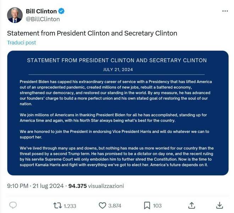
Task: Click the reply speech bubble icon
Action: [x=13, y=205]
